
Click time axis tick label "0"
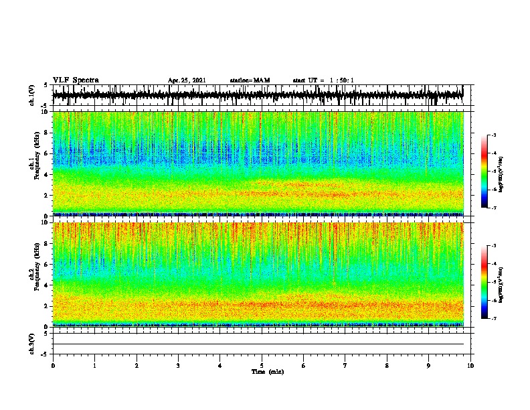(53, 366)
